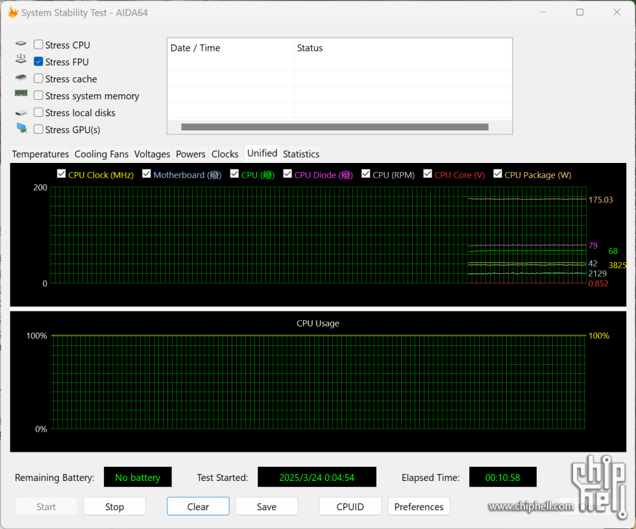The image size is (636, 529).
Task: Select the Unified tab
Action: 262,153
